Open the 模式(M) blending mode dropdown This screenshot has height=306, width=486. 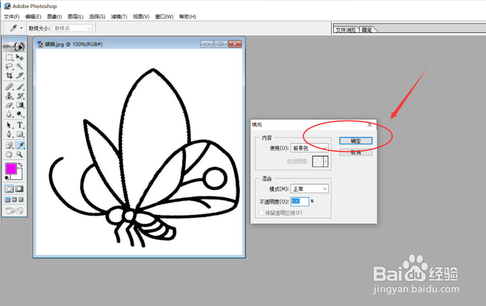point(310,189)
